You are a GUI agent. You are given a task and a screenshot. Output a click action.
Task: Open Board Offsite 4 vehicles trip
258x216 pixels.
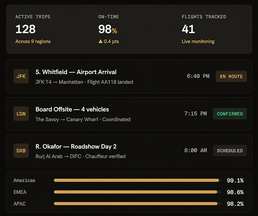pyautogui.click(x=129, y=114)
